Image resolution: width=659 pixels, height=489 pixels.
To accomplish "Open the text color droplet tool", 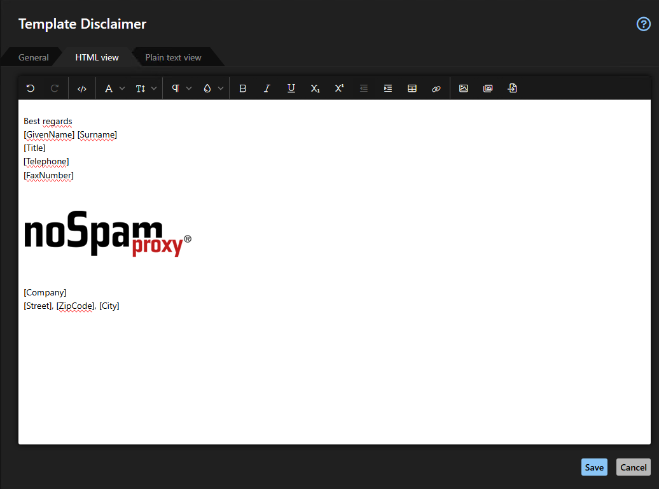I will pyautogui.click(x=207, y=89).
